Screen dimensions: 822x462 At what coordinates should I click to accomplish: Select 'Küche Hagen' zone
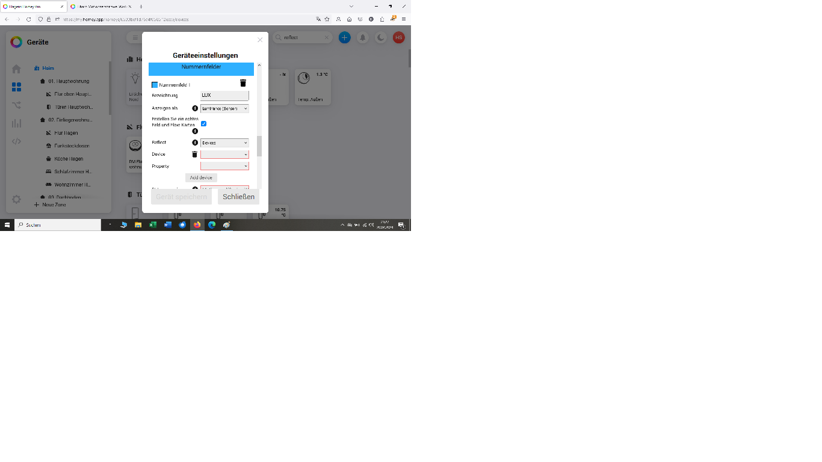point(68,159)
